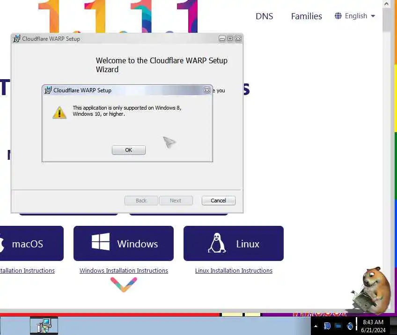Click the installer icon in the Setup Wizard title bar
The width and height of the screenshot is (397, 335).
pyautogui.click(x=17, y=38)
